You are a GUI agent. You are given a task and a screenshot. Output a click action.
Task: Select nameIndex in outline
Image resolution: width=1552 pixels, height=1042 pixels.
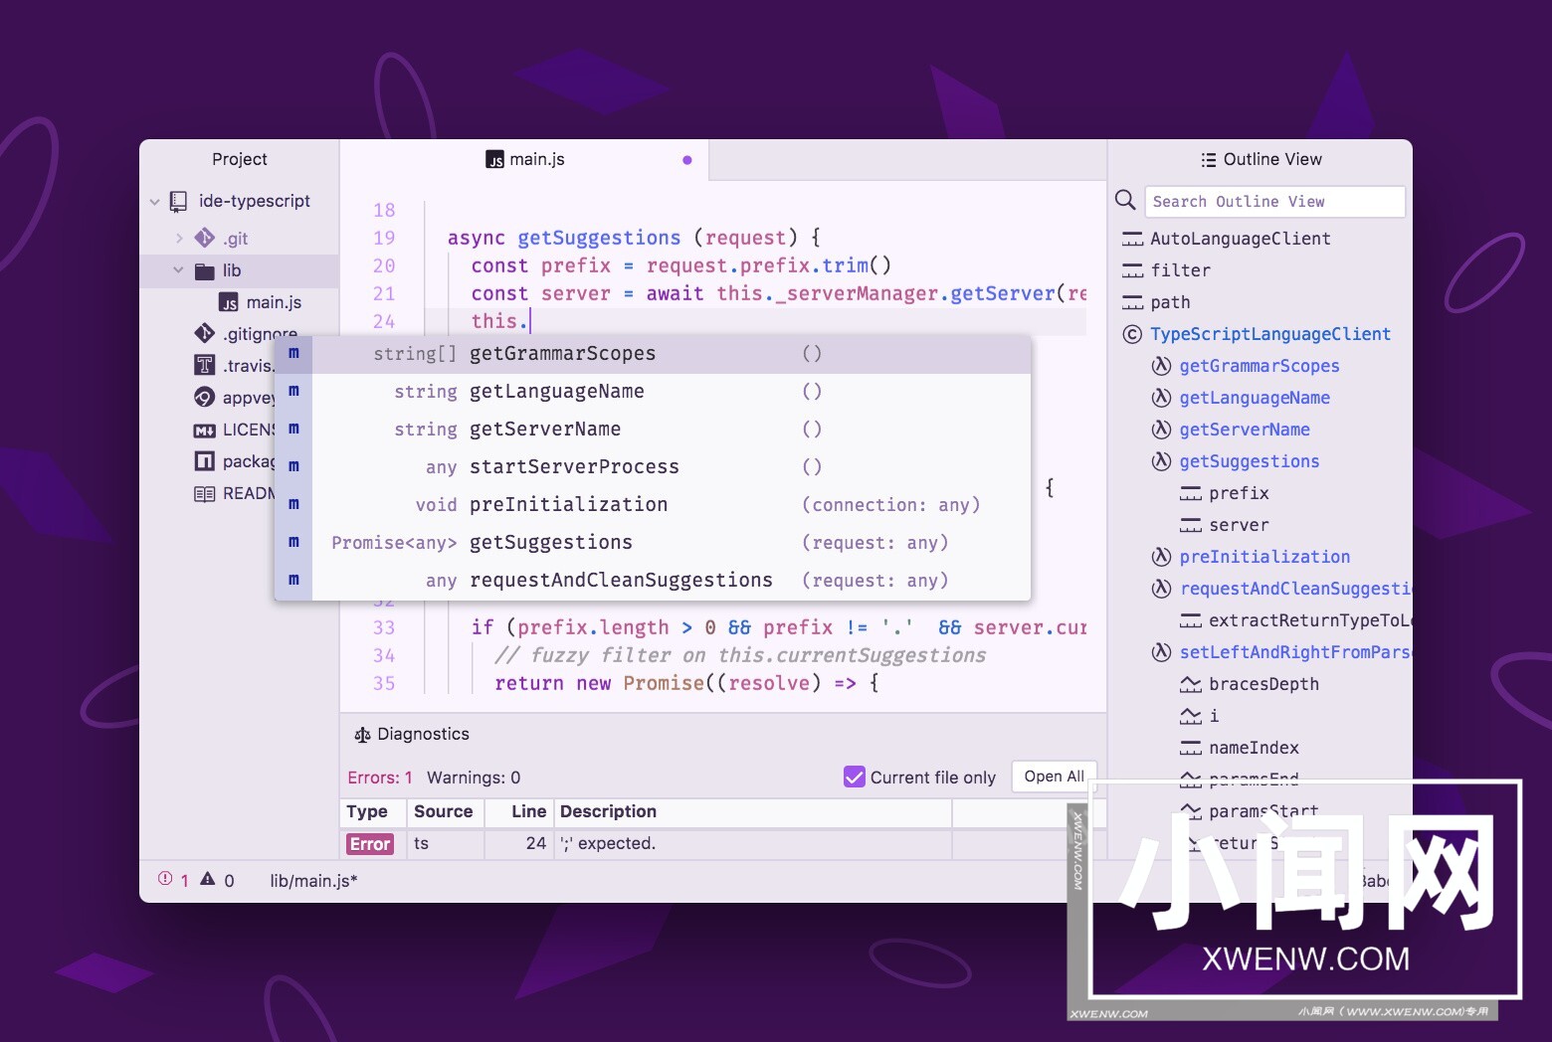coord(1254,748)
